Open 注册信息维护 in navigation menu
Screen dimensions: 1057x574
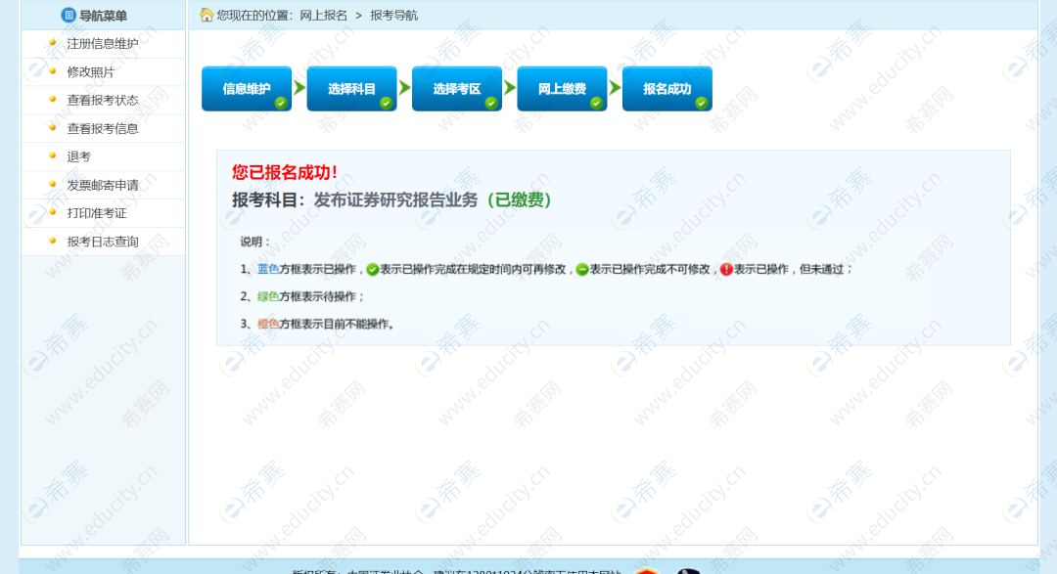[102, 43]
